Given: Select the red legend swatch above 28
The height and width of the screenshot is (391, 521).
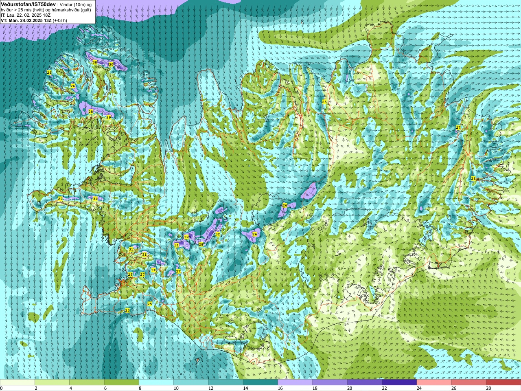Looking at the screenshot, I should [503, 382].
